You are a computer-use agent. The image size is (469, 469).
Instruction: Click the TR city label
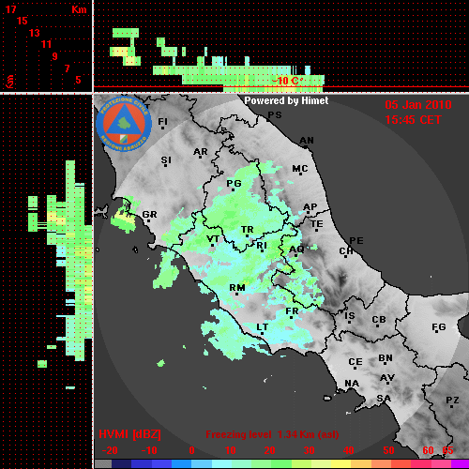[248, 230]
